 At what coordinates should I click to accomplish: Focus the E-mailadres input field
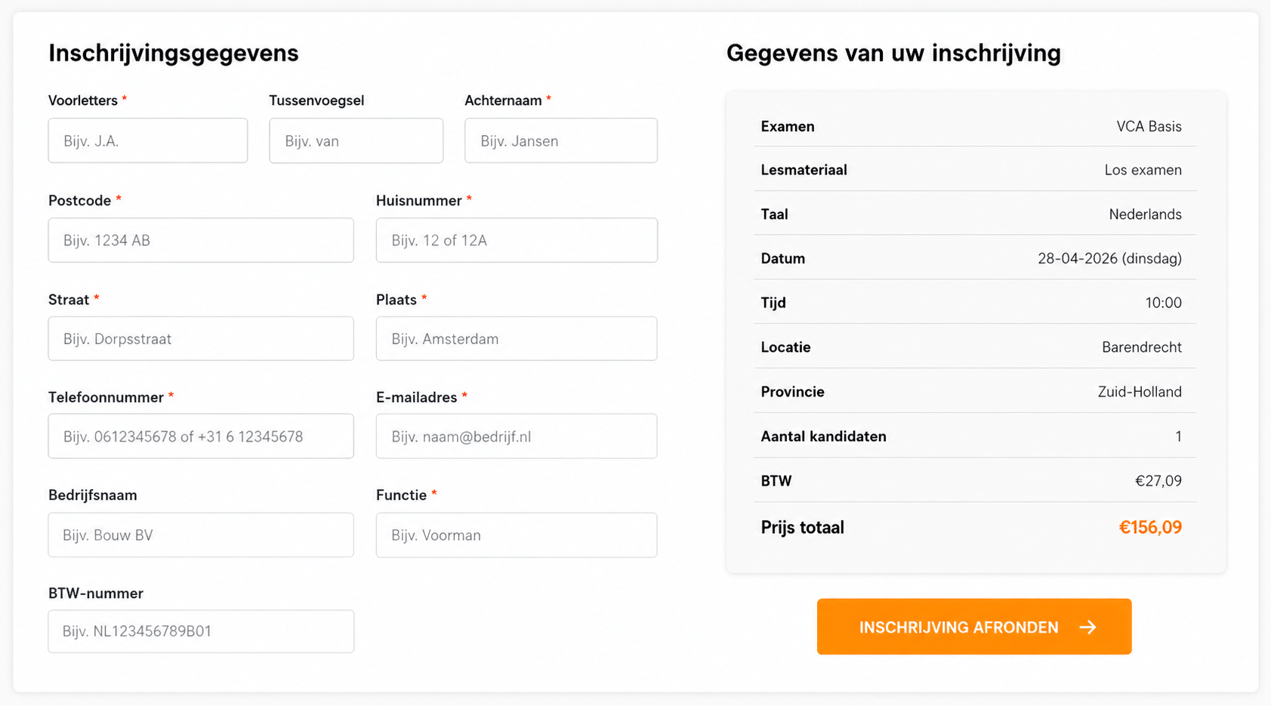tap(517, 436)
